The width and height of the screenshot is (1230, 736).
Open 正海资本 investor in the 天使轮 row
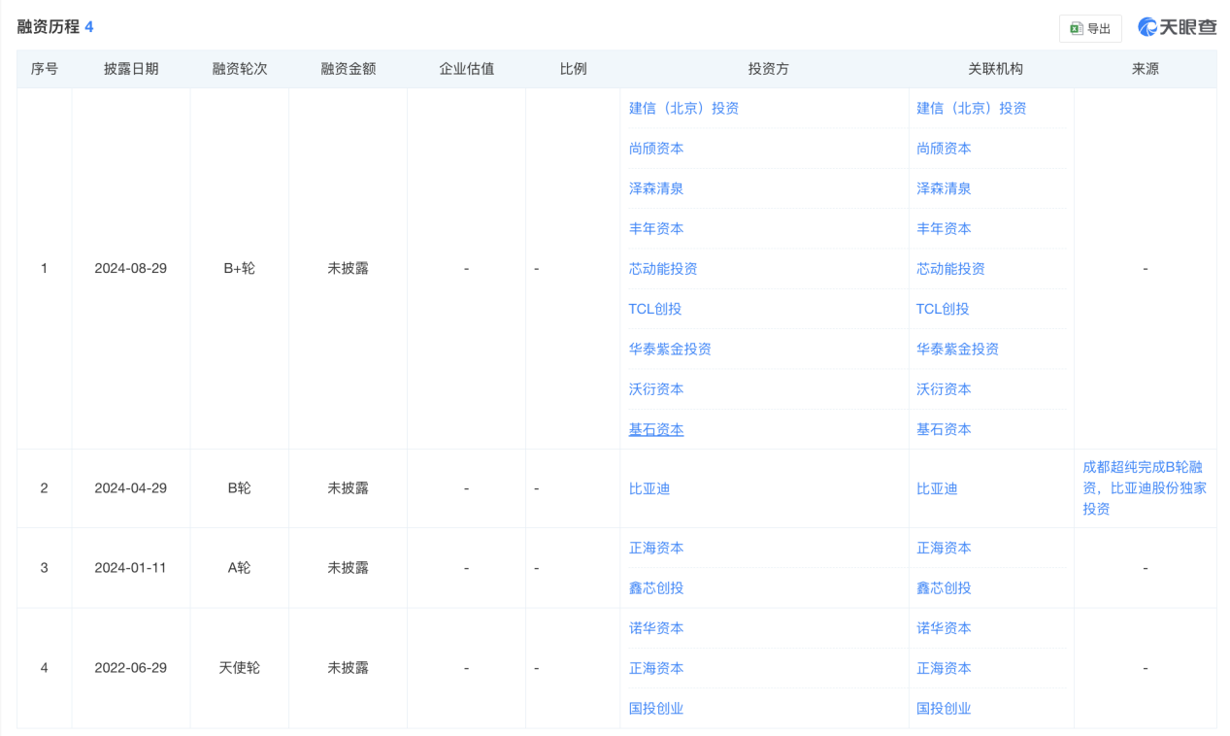pos(656,668)
